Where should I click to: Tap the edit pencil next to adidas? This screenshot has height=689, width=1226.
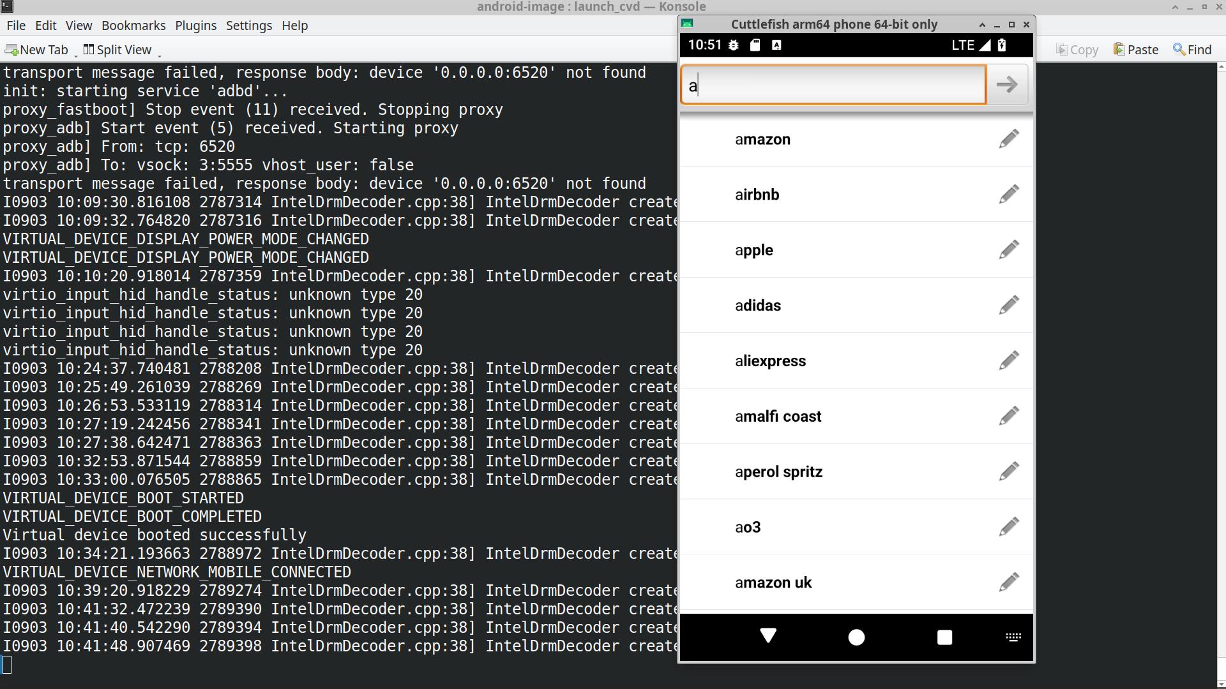(1009, 306)
